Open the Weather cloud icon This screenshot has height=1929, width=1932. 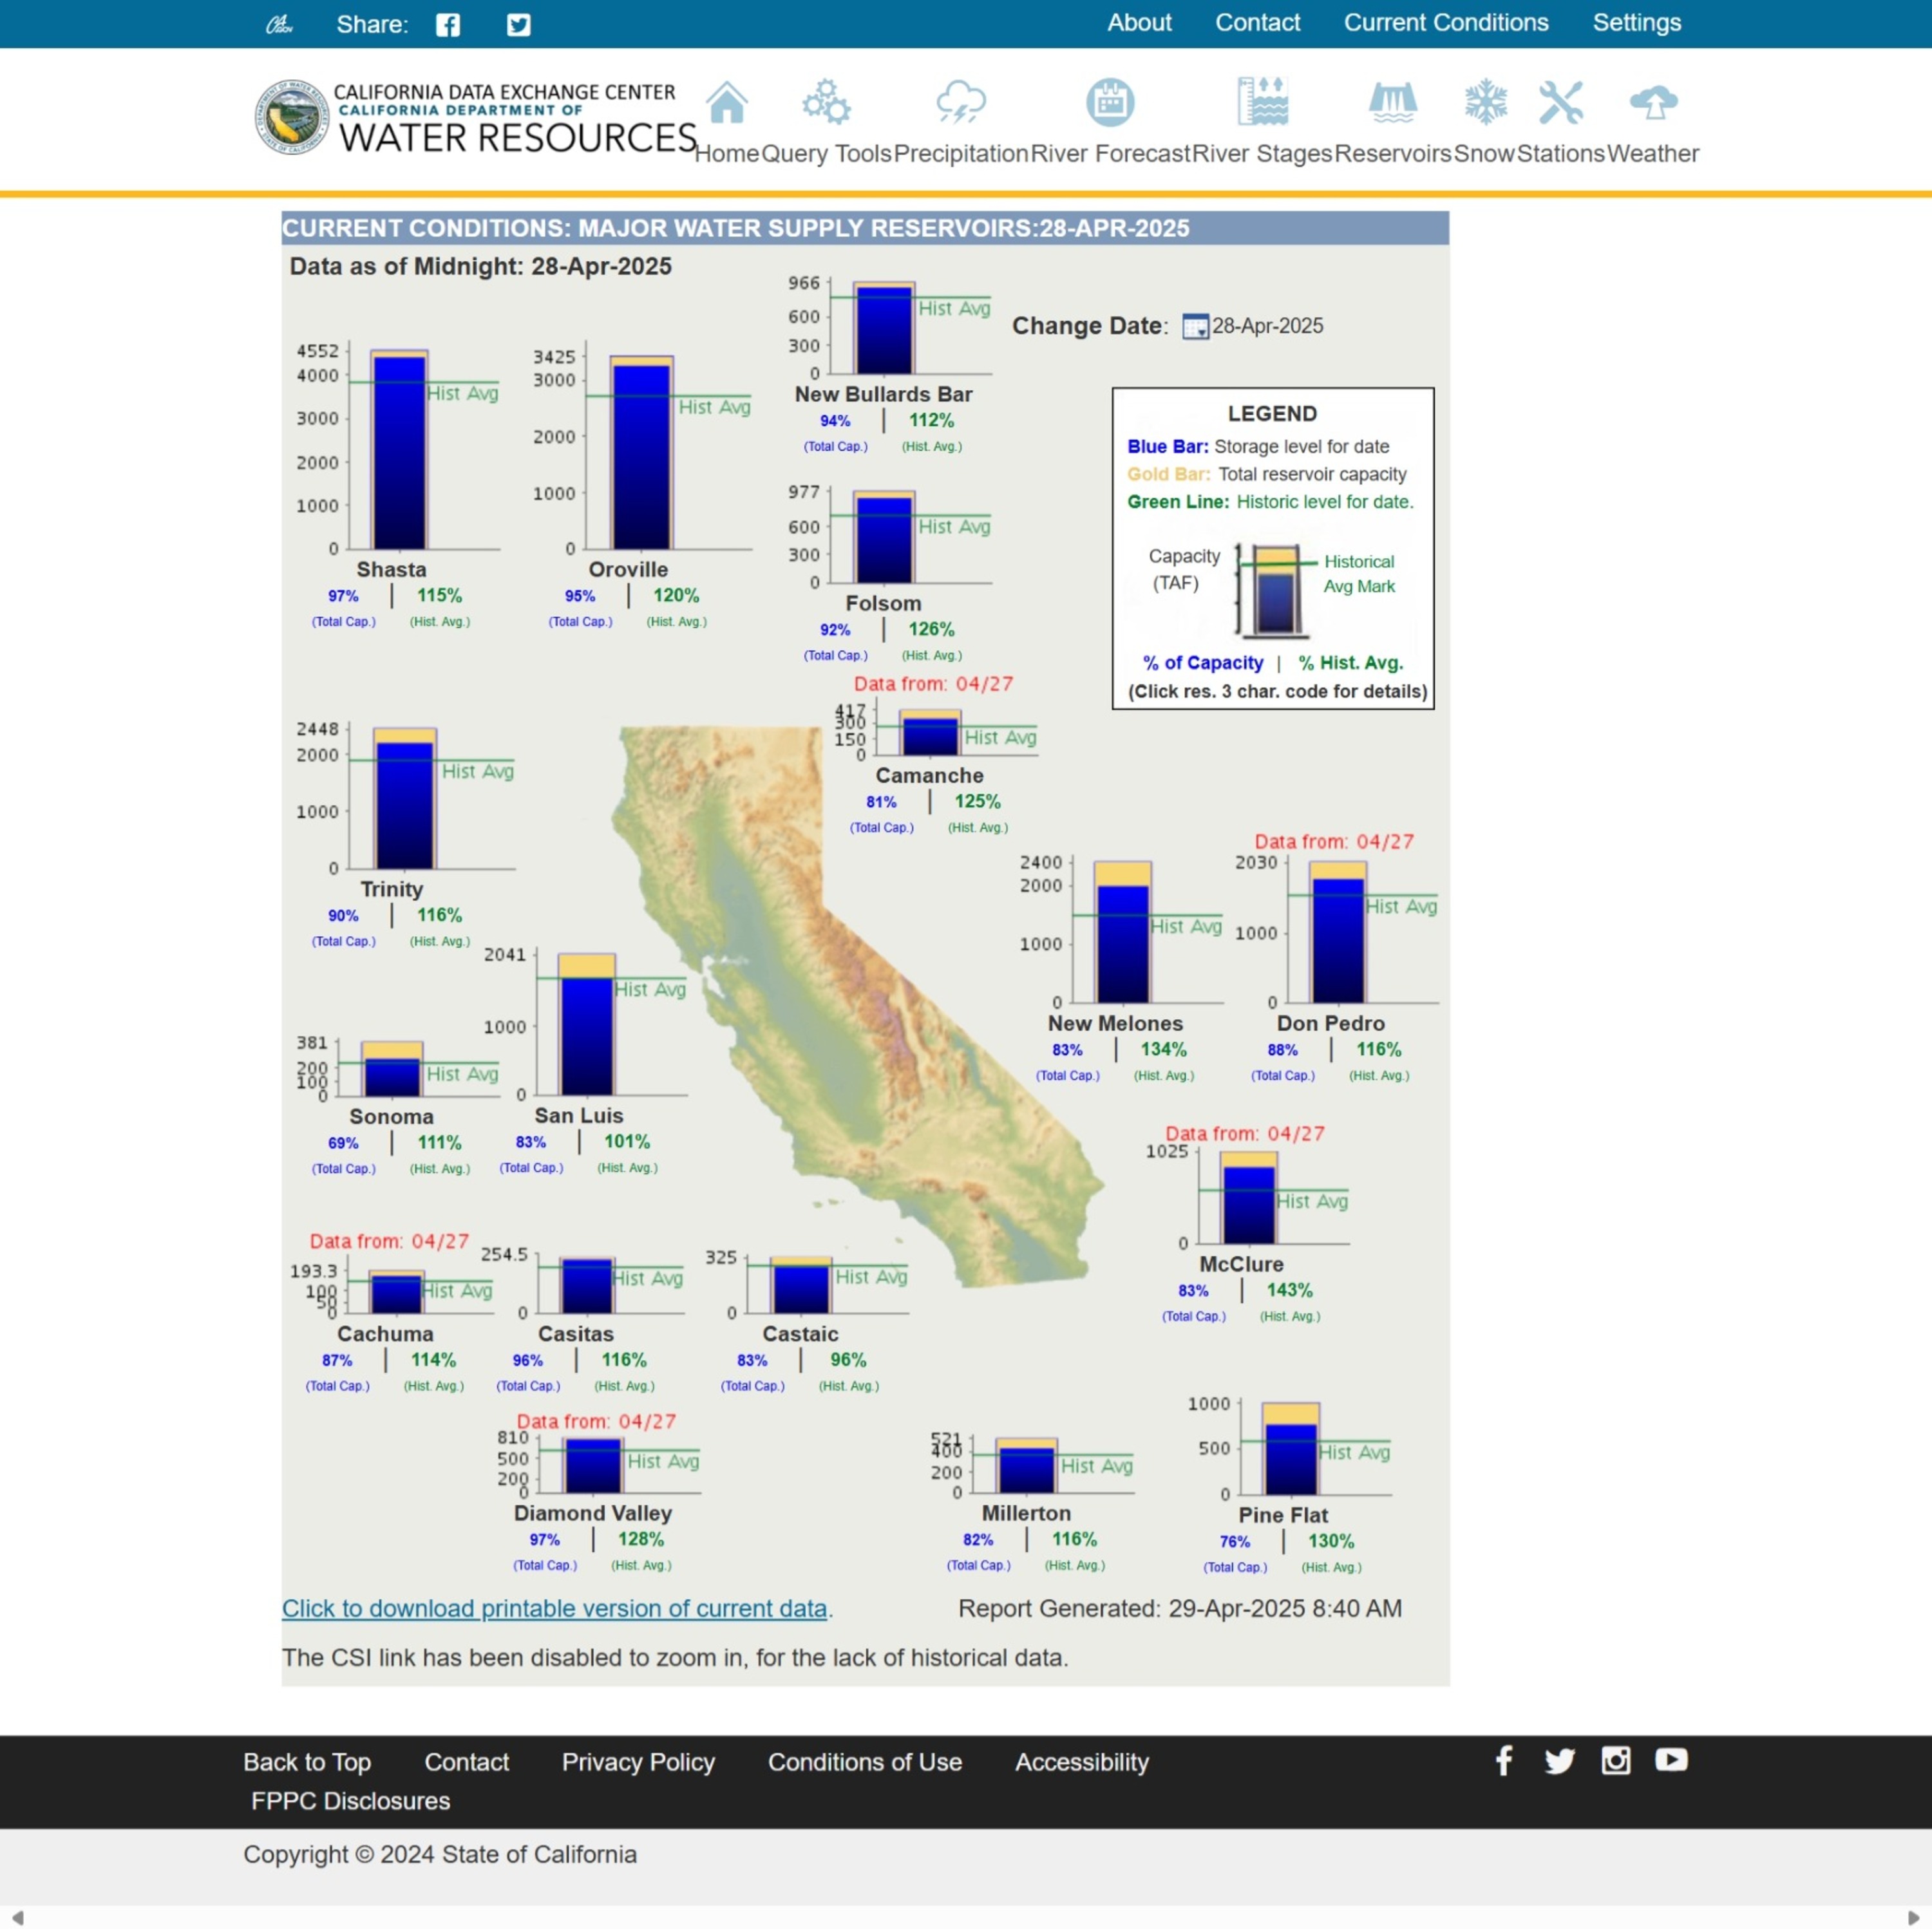tap(1653, 102)
